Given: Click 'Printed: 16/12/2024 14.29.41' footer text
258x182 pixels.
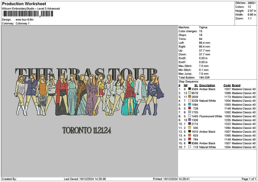Looking at the screenshot, I should click(171, 179).
